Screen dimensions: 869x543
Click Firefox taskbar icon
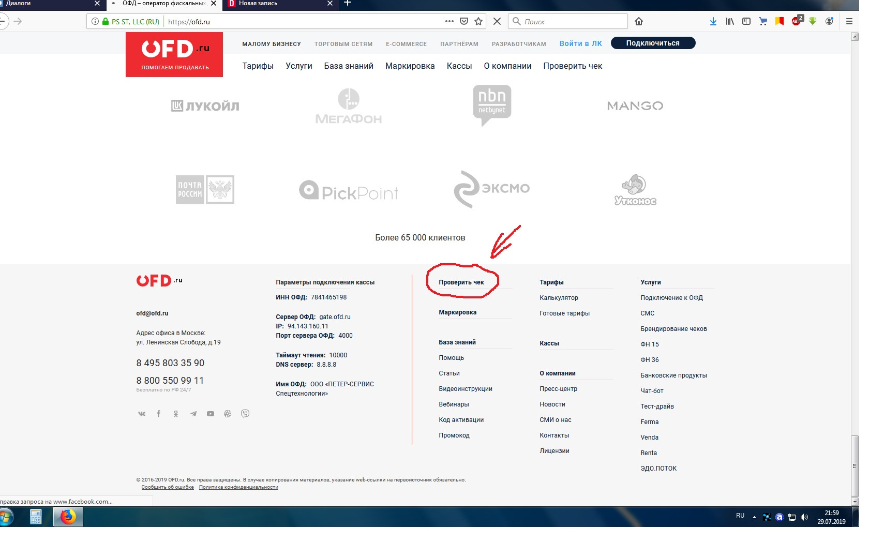pos(68,517)
